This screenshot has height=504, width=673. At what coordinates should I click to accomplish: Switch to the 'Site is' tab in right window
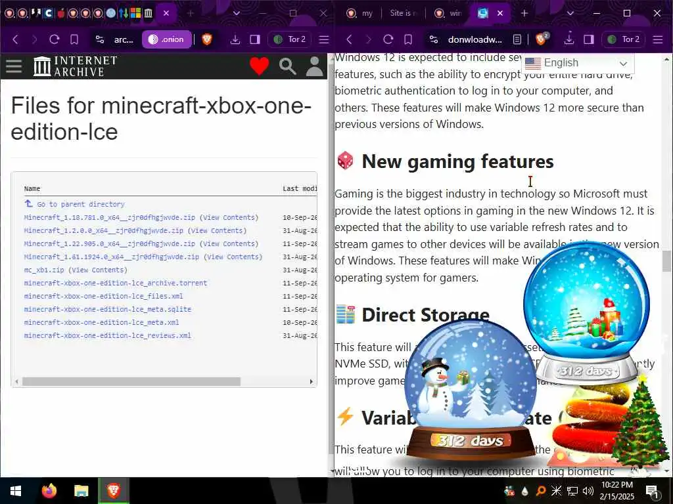click(402, 13)
